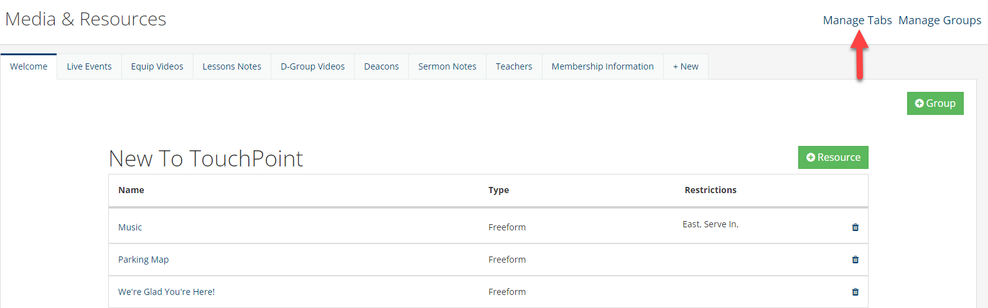Add a new Group with green button
The height and width of the screenshot is (308, 988).
coord(935,103)
